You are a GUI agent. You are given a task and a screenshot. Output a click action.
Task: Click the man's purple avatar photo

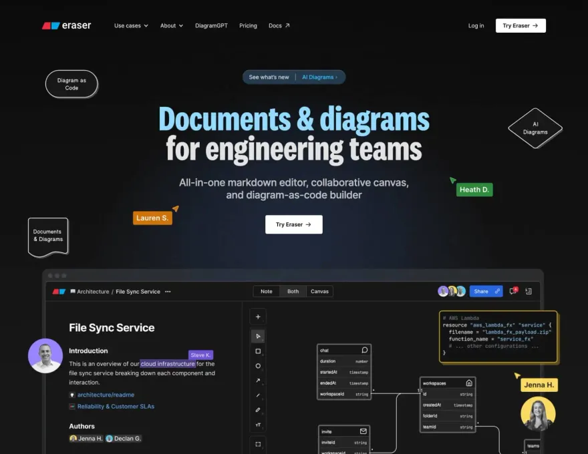coord(45,356)
